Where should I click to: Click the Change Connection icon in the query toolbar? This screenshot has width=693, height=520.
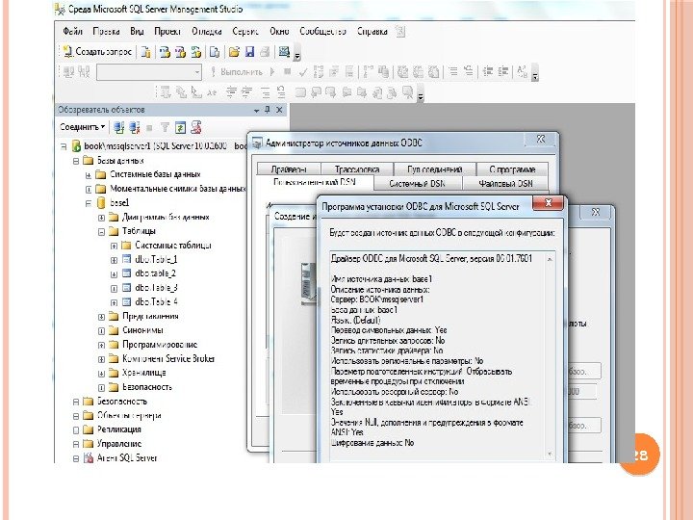click(x=84, y=71)
